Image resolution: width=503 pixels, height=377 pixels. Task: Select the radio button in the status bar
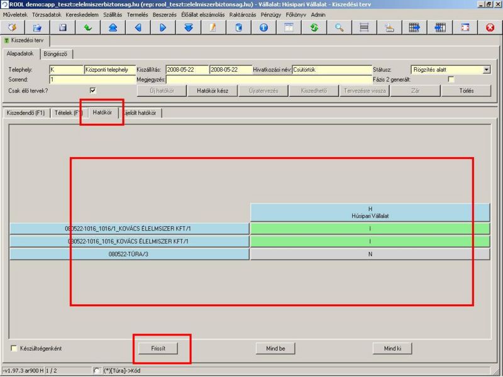[x=96, y=371]
